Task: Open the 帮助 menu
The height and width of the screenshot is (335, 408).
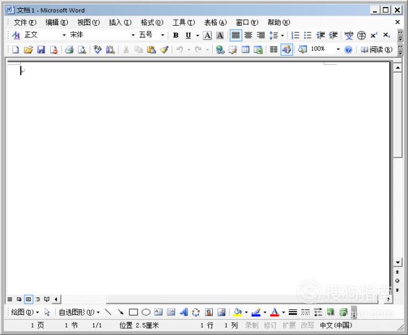Action: [x=279, y=23]
